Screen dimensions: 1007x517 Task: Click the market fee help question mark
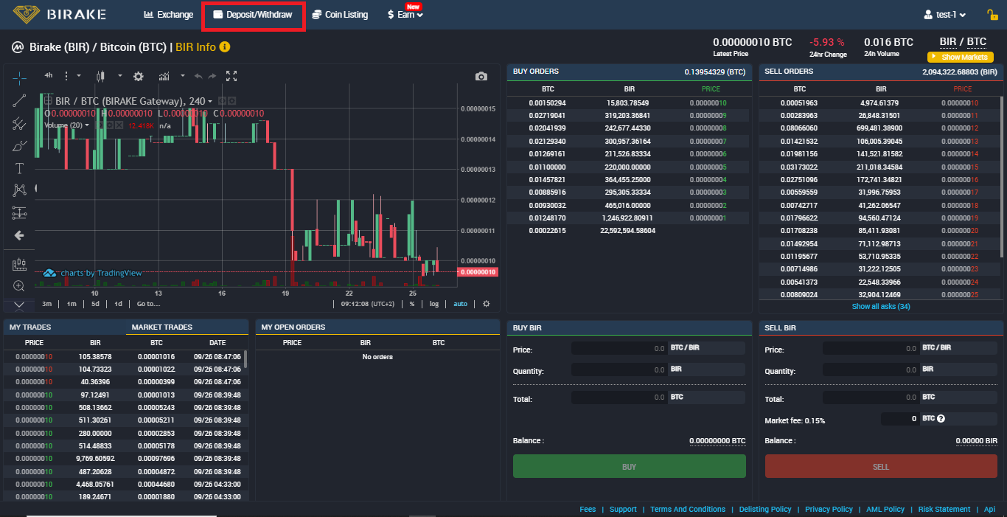pos(941,419)
